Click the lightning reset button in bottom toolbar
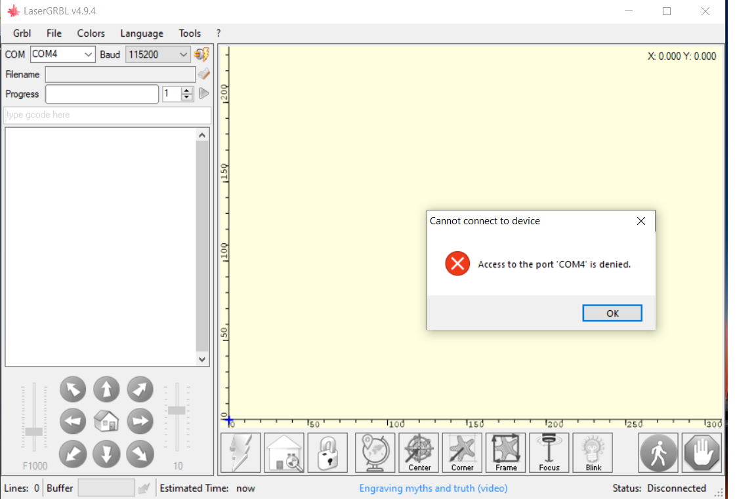 pos(241,452)
